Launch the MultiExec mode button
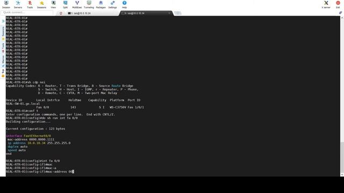This screenshot has height=193, width=344. click(x=77, y=5)
